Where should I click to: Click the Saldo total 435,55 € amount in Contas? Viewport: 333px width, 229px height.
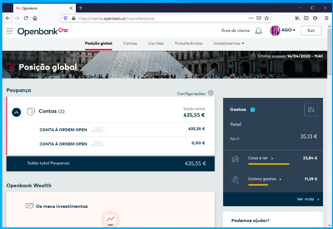194,115
